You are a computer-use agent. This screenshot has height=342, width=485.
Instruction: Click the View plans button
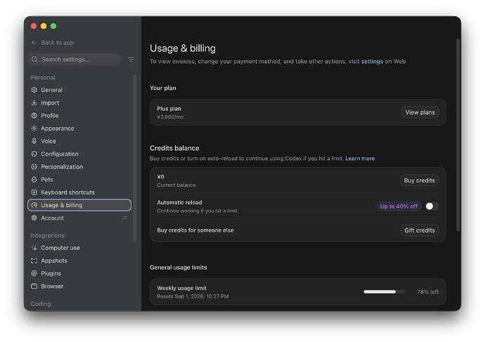[420, 112]
